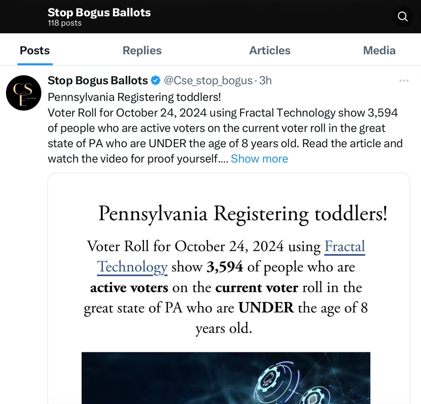Go to the Media tab

click(379, 51)
